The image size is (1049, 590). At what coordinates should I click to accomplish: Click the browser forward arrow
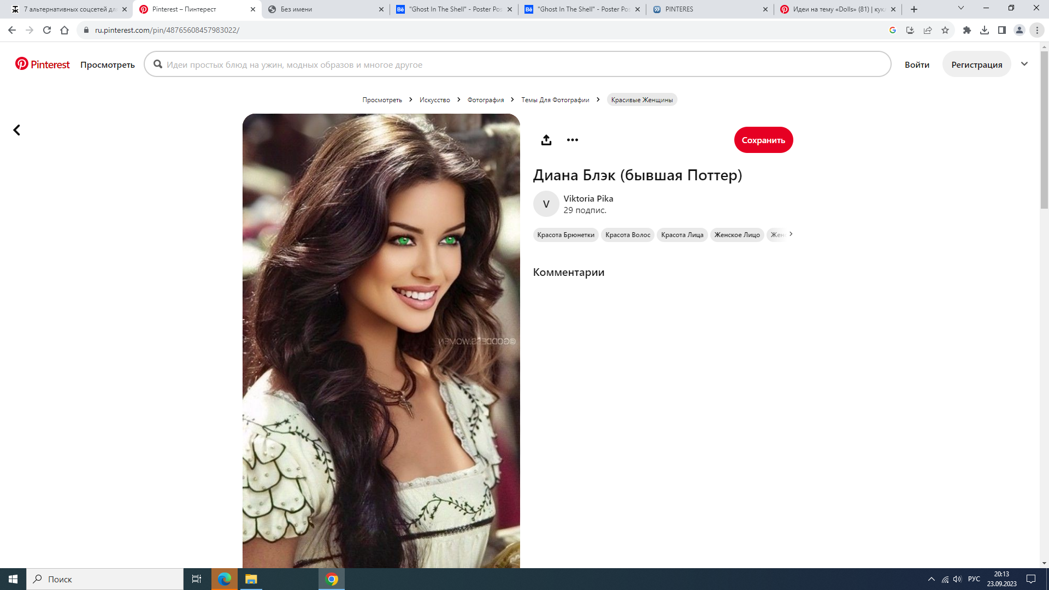click(x=30, y=30)
